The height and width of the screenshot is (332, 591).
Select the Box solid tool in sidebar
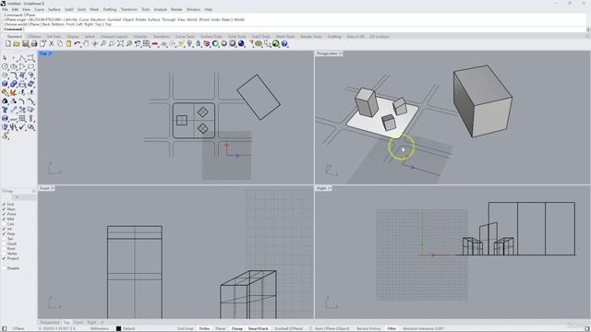(5, 84)
